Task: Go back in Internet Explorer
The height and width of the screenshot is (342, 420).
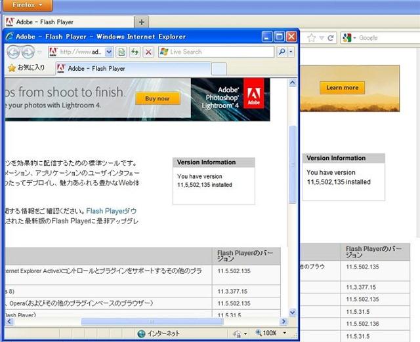Action: click(13, 52)
